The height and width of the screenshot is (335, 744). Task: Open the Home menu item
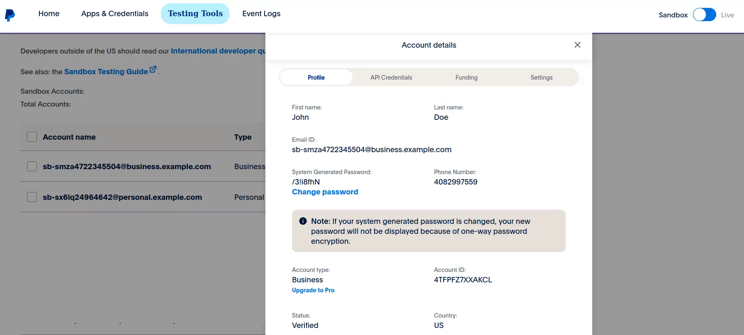click(49, 14)
